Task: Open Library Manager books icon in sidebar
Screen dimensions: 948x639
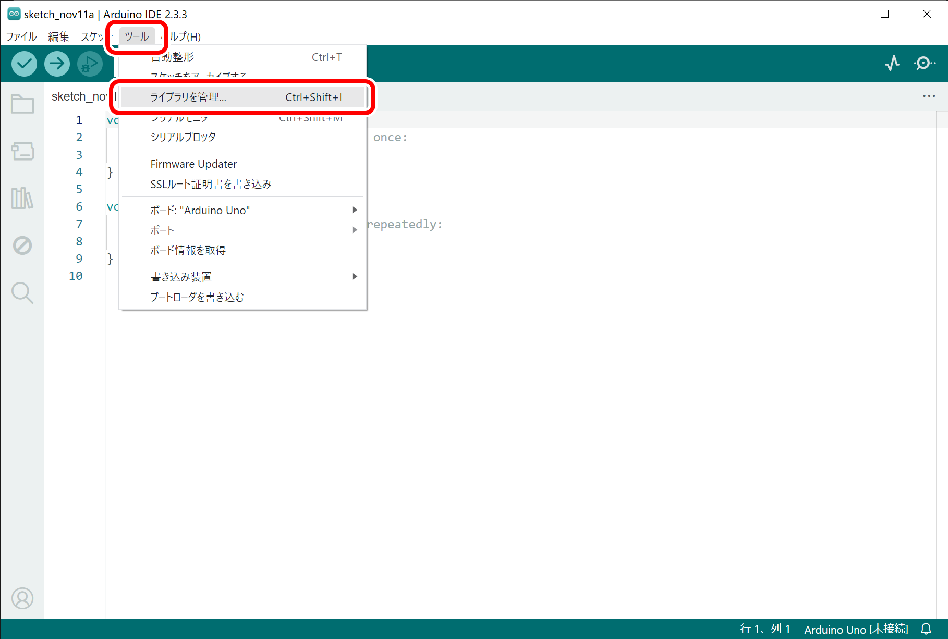Action: 22,198
